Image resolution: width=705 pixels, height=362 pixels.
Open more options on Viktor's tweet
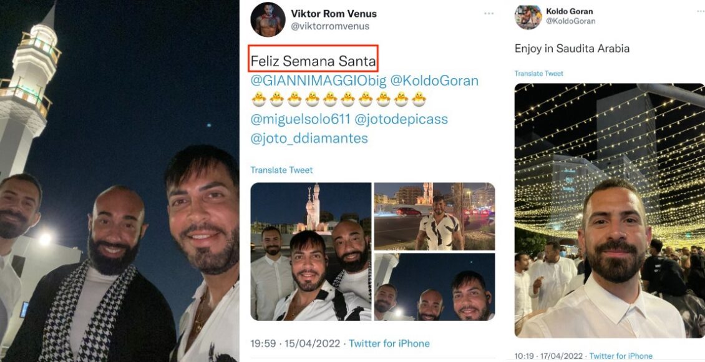coord(489,14)
